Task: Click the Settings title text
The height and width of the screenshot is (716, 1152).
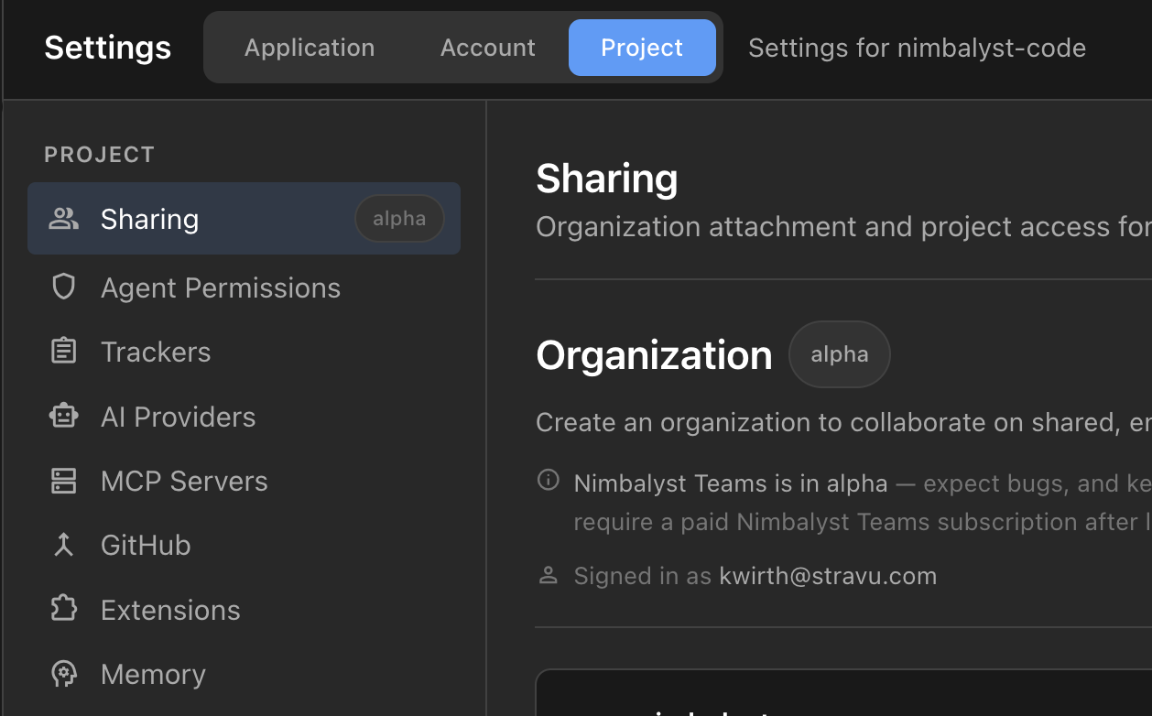Action: 108,48
